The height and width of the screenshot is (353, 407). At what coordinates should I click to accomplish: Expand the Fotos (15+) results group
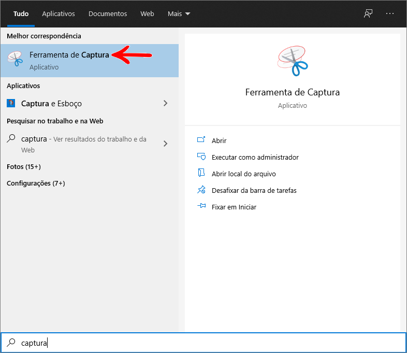(24, 166)
